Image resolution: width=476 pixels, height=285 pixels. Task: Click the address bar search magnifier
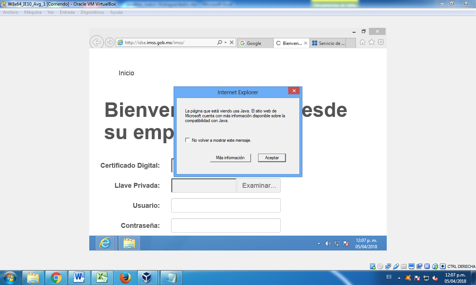[219, 43]
